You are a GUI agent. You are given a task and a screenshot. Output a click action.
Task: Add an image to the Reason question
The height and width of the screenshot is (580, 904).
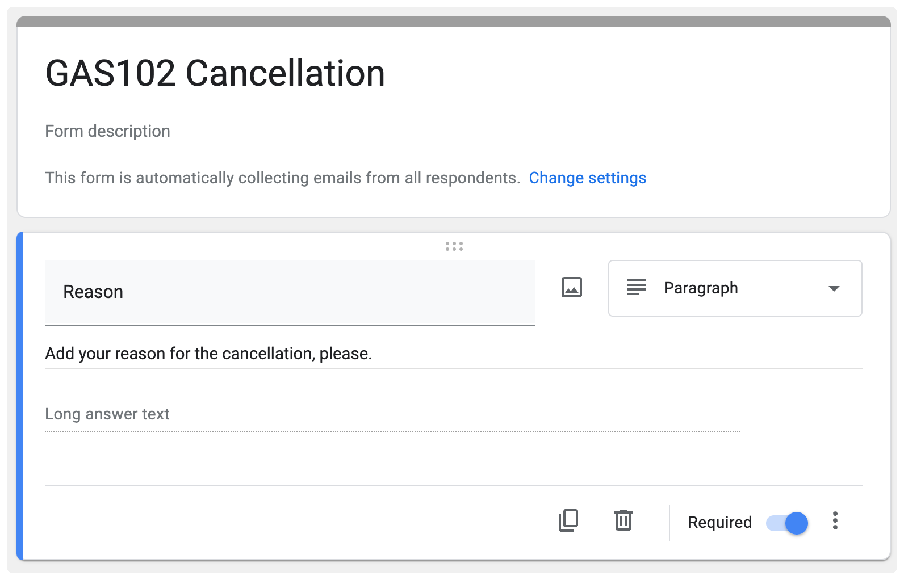(571, 287)
